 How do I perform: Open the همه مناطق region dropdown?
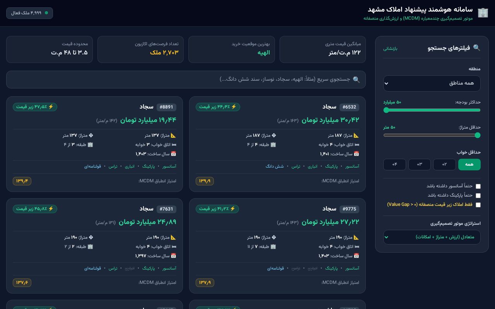click(432, 83)
